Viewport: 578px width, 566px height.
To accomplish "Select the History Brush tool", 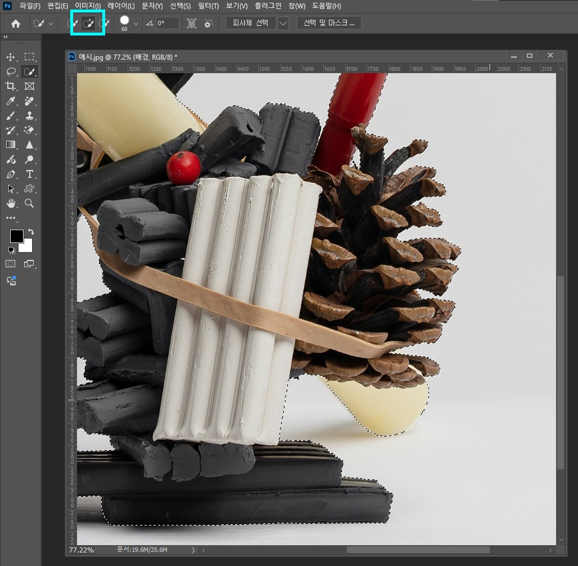I will point(11,130).
